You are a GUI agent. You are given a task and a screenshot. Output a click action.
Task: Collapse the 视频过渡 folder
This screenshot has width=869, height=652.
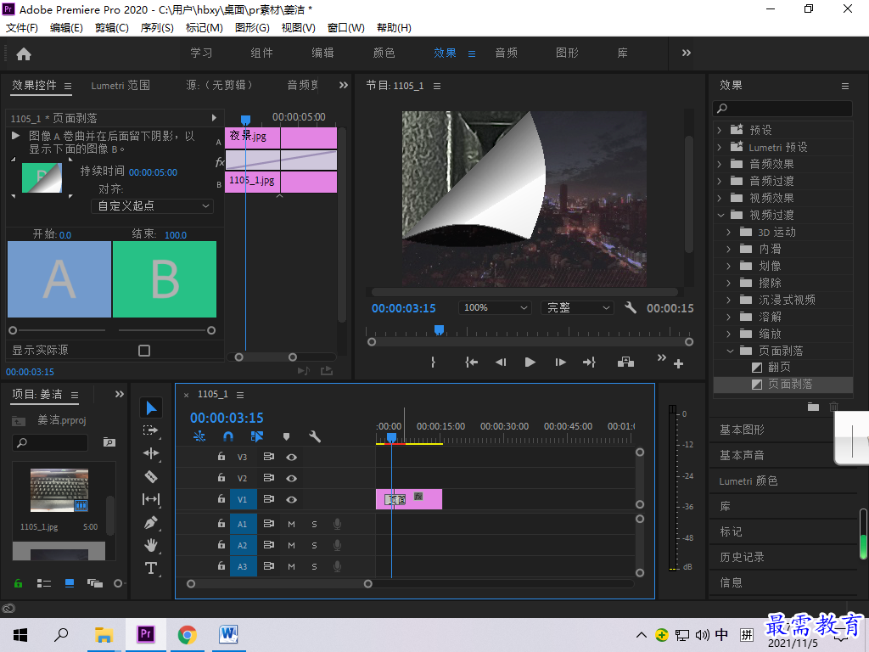coord(720,215)
